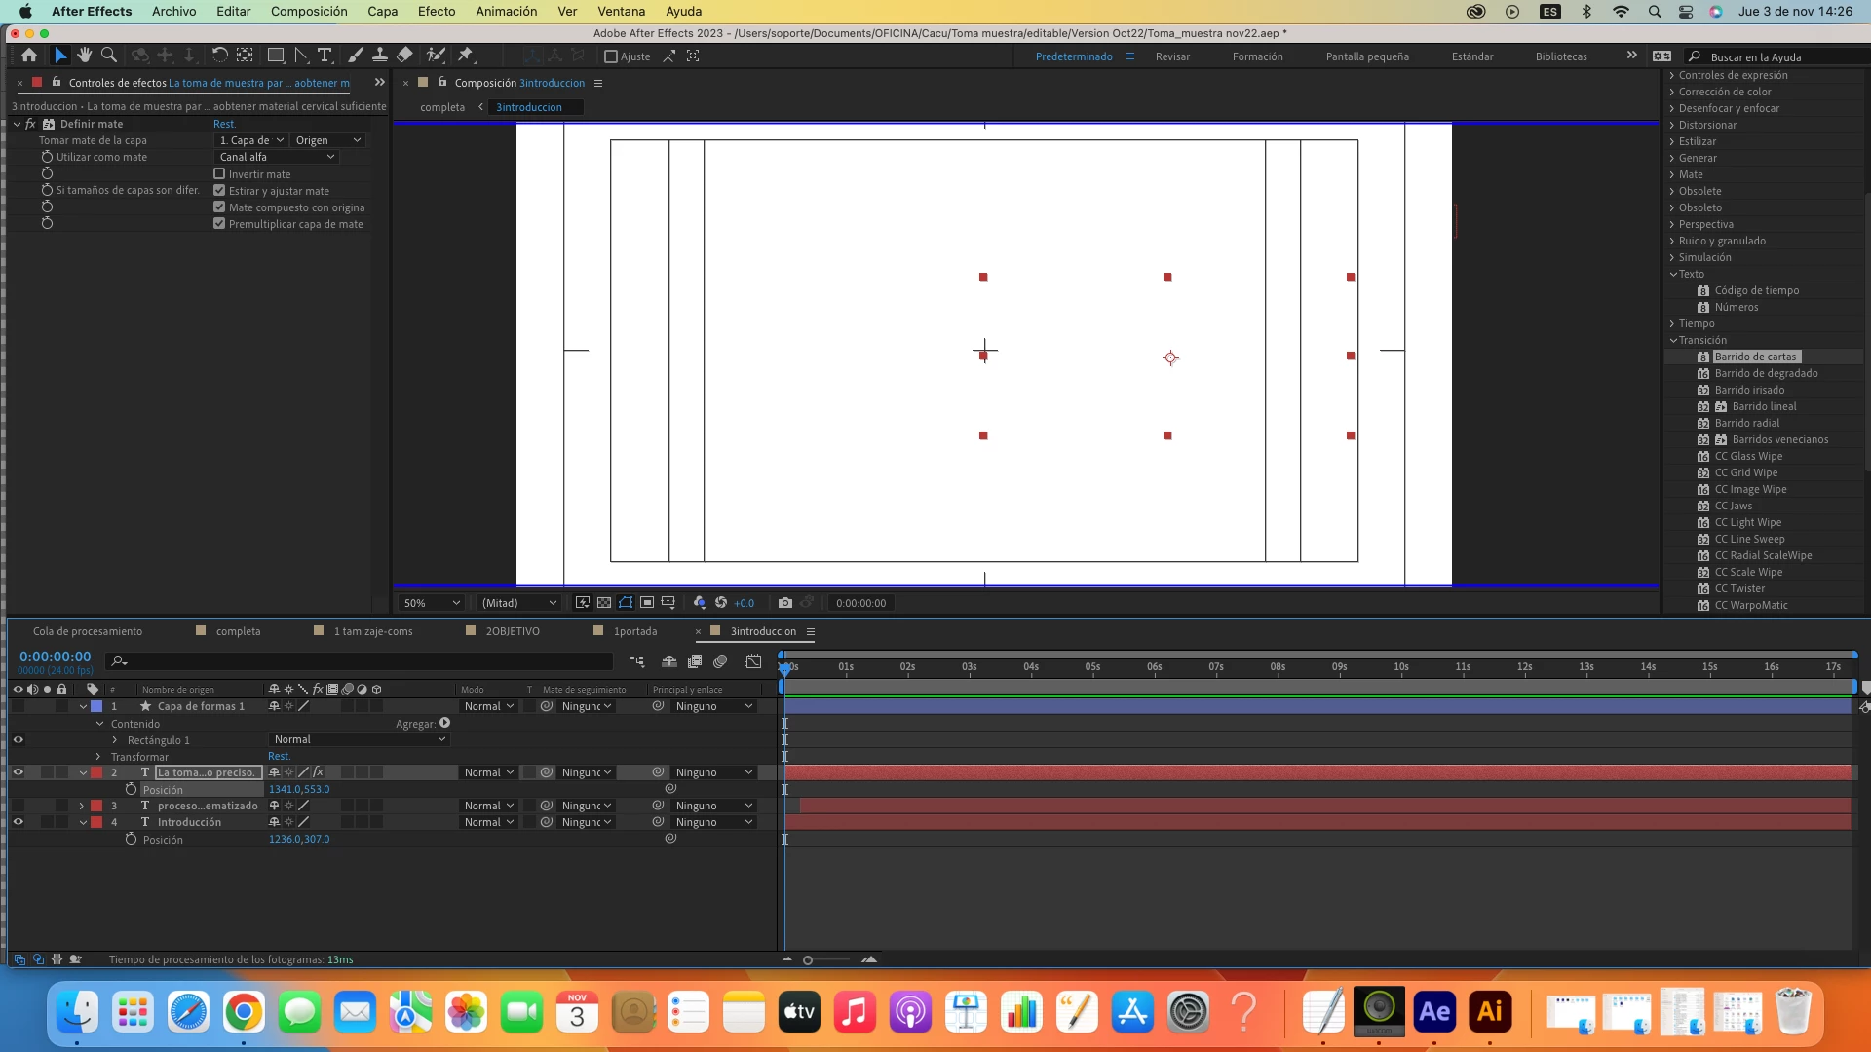
Task: Click the red label swatch of layer 3
Action: [x=96, y=806]
